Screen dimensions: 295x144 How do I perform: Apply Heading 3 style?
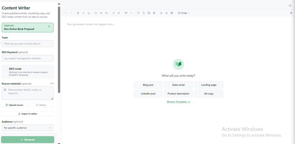click(x=106, y=13)
